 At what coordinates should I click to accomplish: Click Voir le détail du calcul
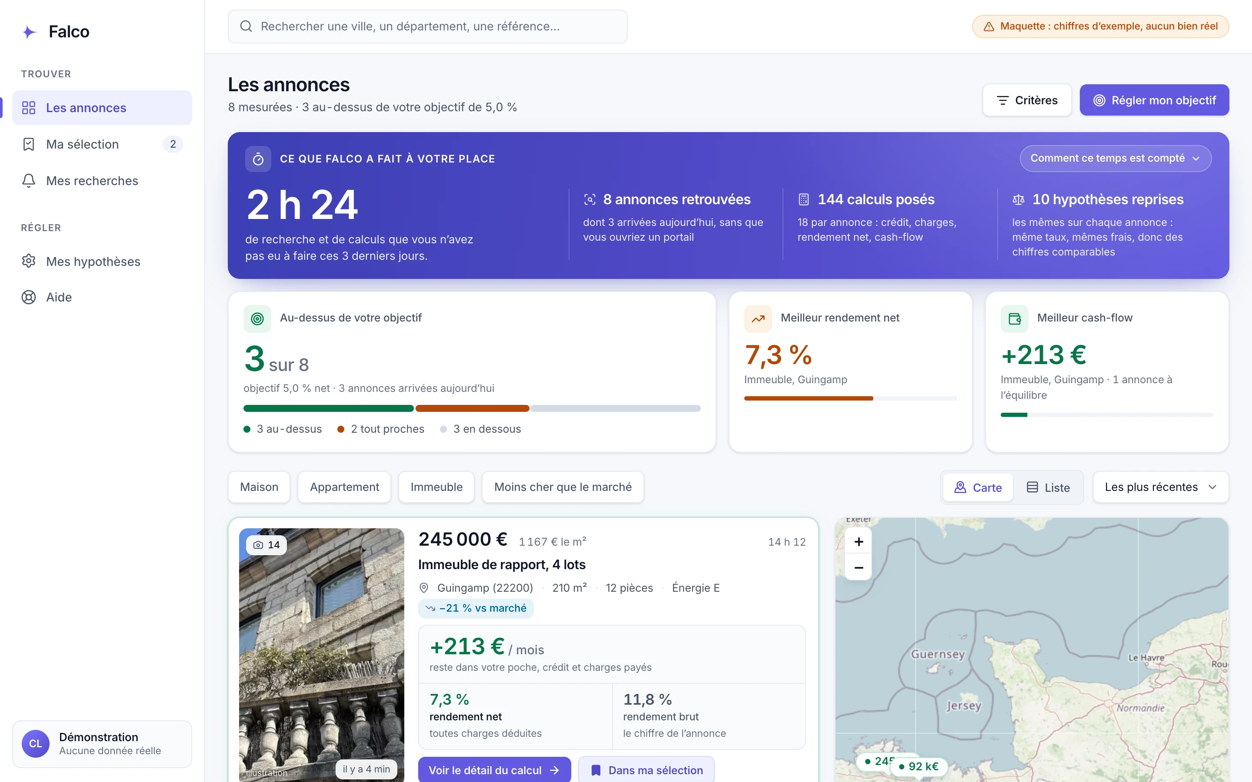point(494,769)
